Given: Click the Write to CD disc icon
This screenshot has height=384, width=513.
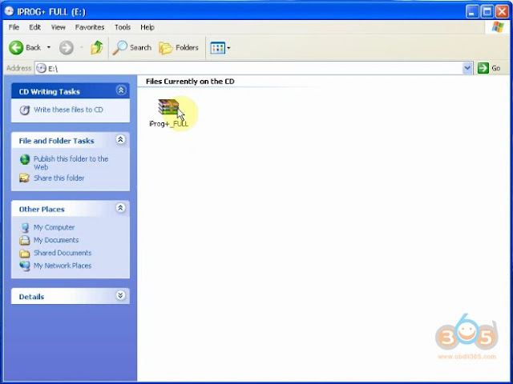Looking at the screenshot, I should [25, 110].
